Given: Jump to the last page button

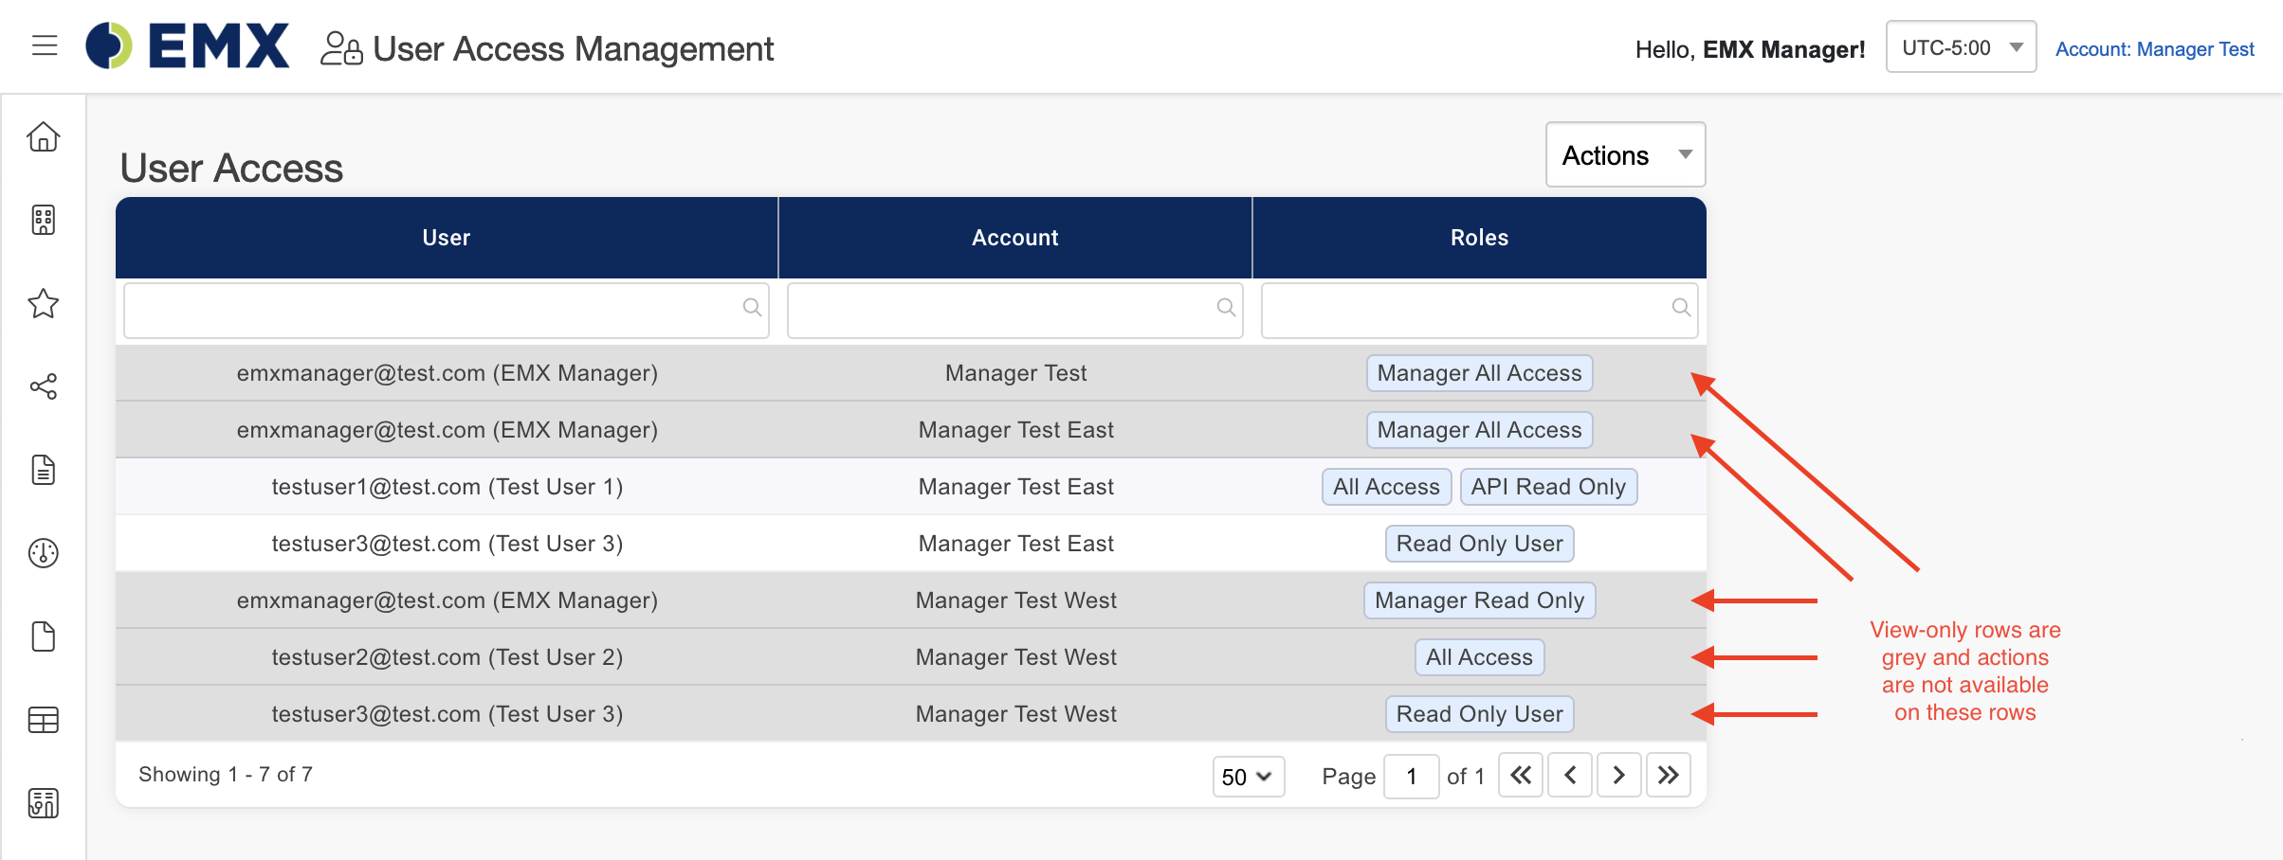Looking at the screenshot, I should point(1668,776).
